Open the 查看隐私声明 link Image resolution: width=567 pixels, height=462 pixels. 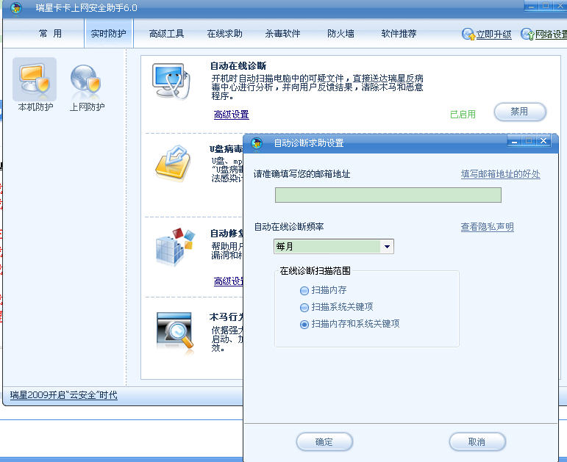pyautogui.click(x=487, y=227)
